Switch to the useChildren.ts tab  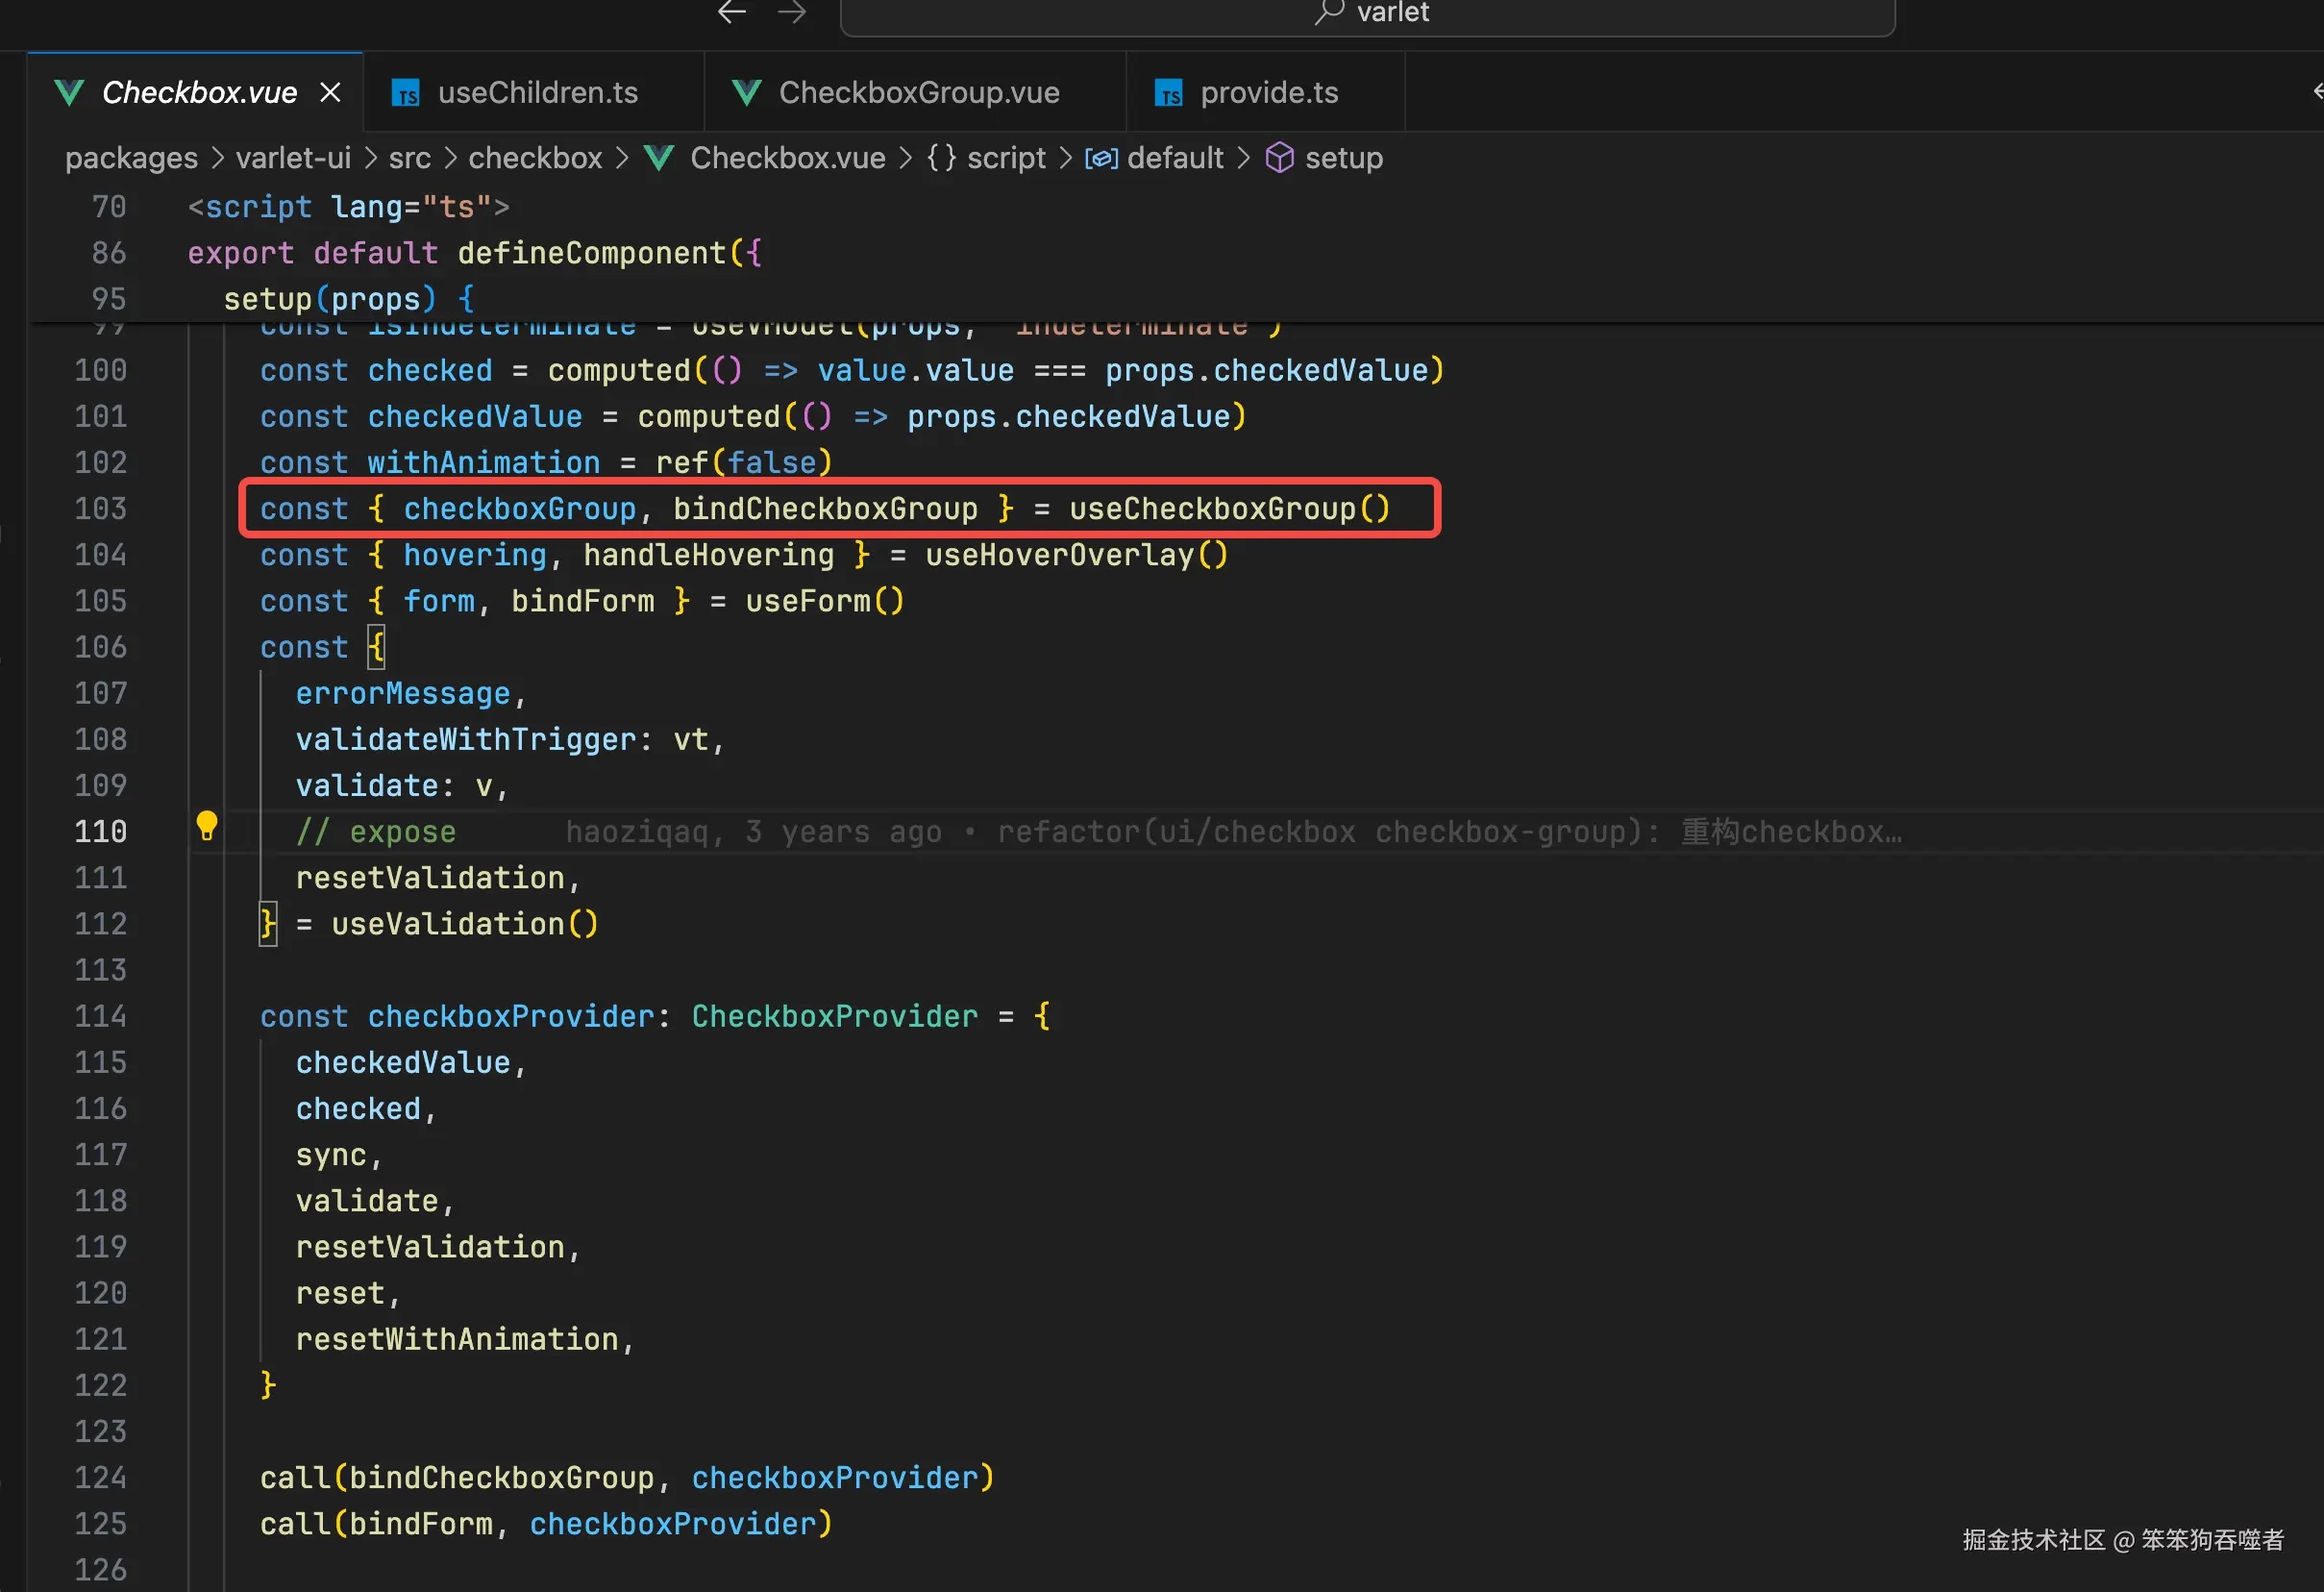point(537,93)
